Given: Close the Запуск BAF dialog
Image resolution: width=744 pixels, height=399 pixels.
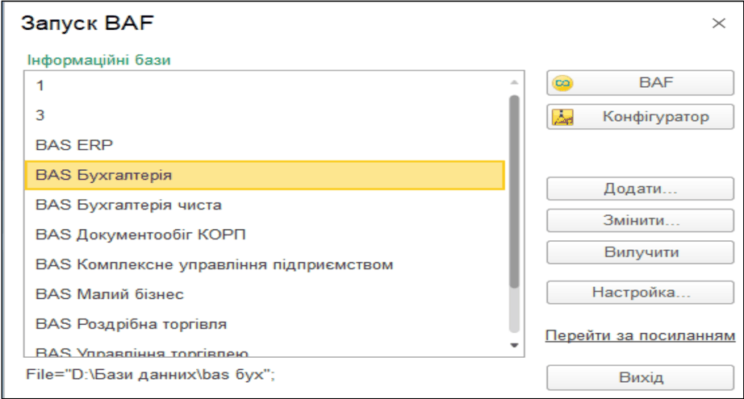Looking at the screenshot, I should click(719, 23).
